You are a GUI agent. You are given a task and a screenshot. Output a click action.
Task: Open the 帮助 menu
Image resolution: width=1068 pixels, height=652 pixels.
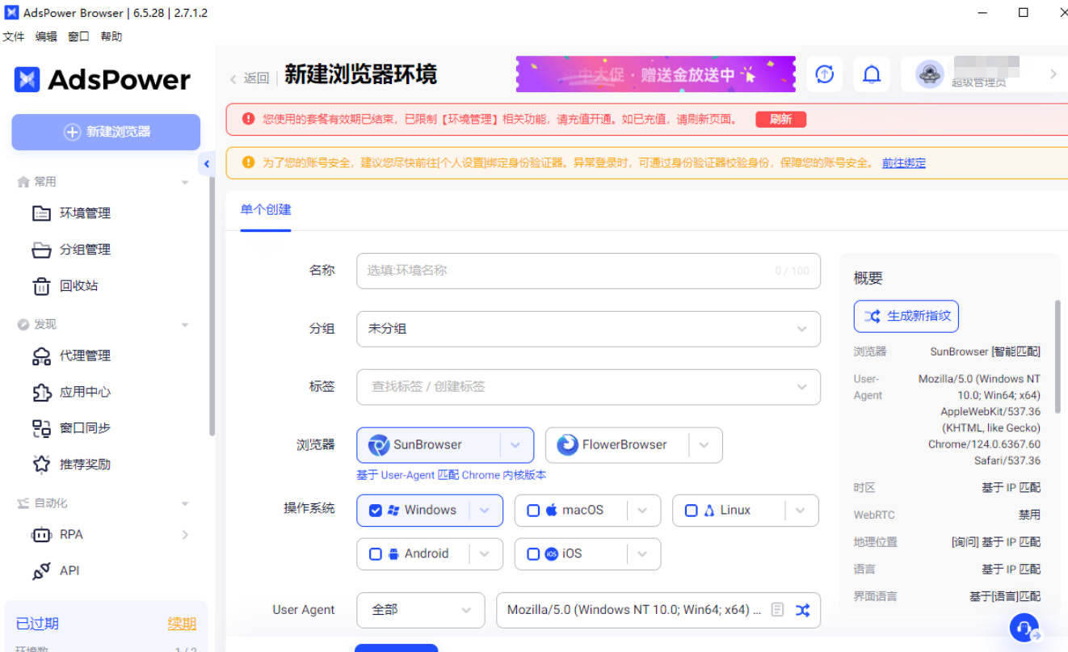[x=111, y=36]
